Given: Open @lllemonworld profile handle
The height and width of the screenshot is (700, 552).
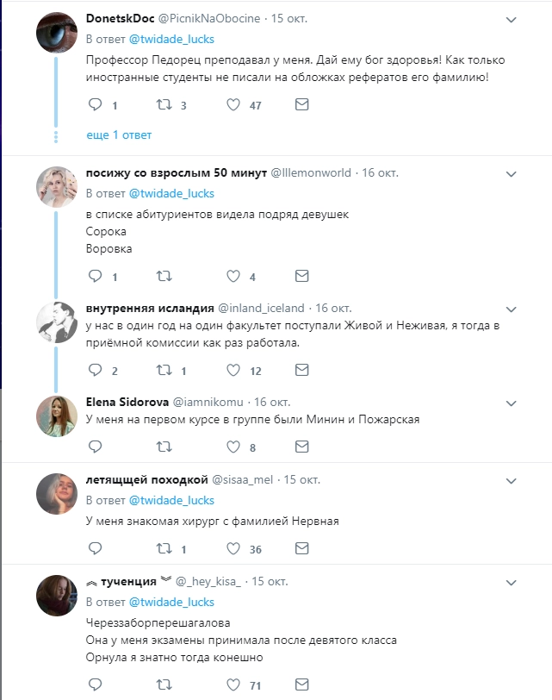Looking at the screenshot, I should tap(311, 172).
